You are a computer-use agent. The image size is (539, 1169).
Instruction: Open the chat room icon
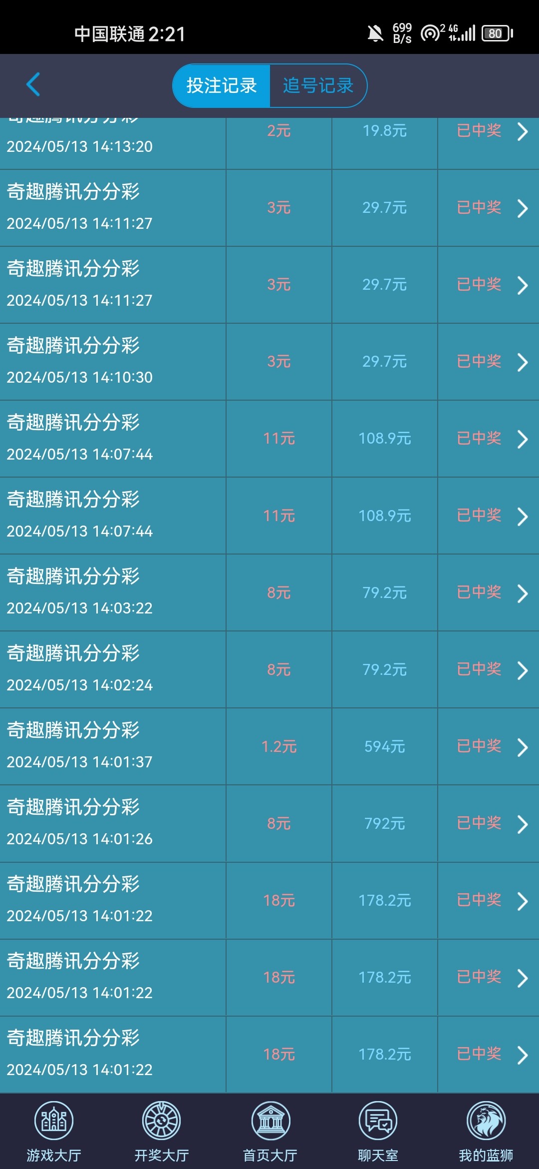pos(378,1121)
